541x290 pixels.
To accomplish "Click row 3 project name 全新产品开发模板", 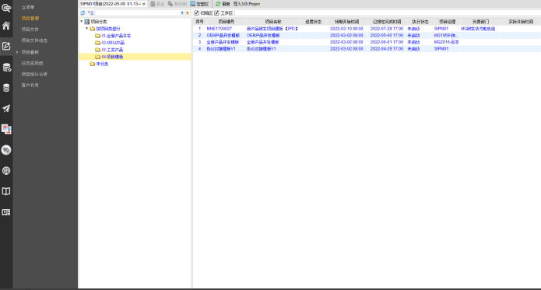I will [x=262, y=42].
